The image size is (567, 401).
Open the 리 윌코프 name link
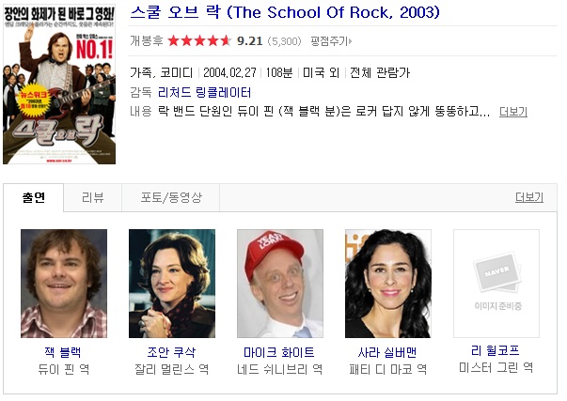(496, 350)
